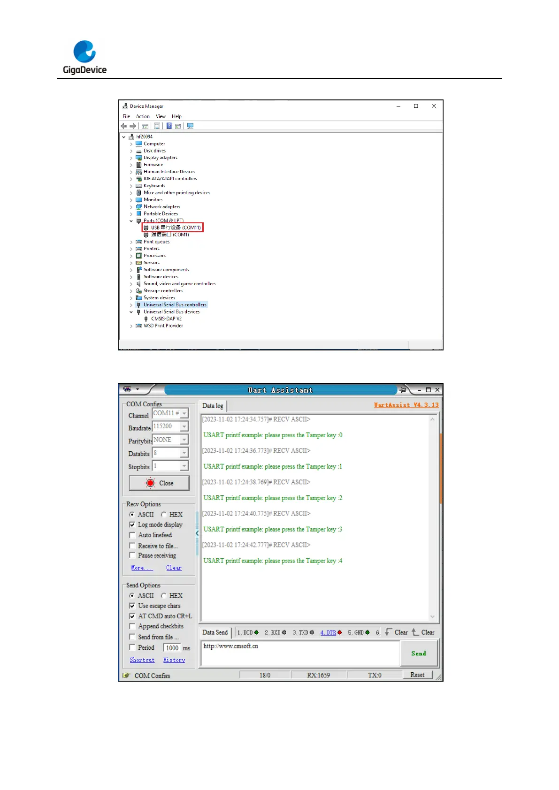Click the Processors category icon
The image size is (559, 790).
pos(138,256)
